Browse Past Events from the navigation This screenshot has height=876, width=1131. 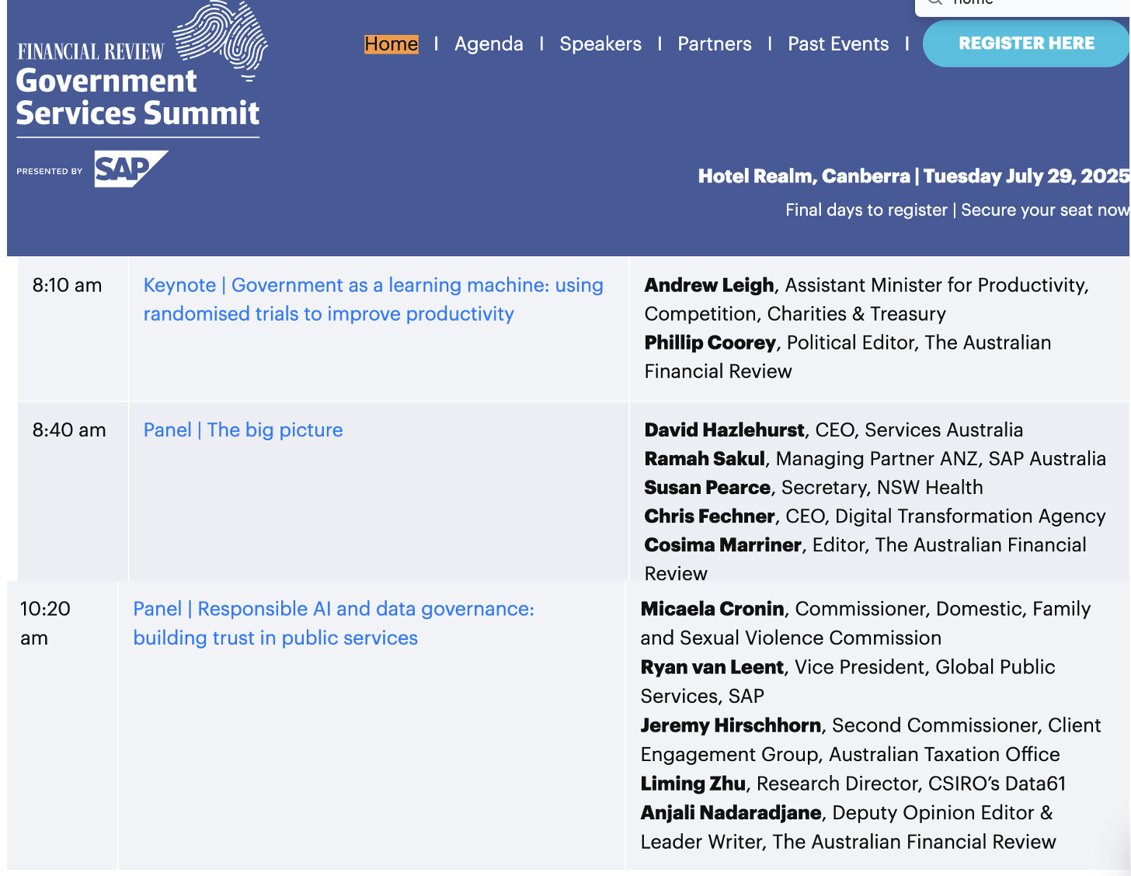pyautogui.click(x=837, y=44)
